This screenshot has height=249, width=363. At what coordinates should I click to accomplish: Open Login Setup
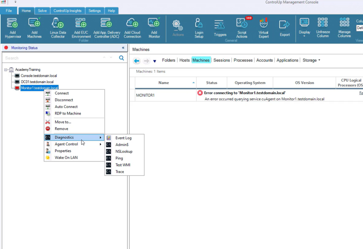pyautogui.click(x=199, y=23)
